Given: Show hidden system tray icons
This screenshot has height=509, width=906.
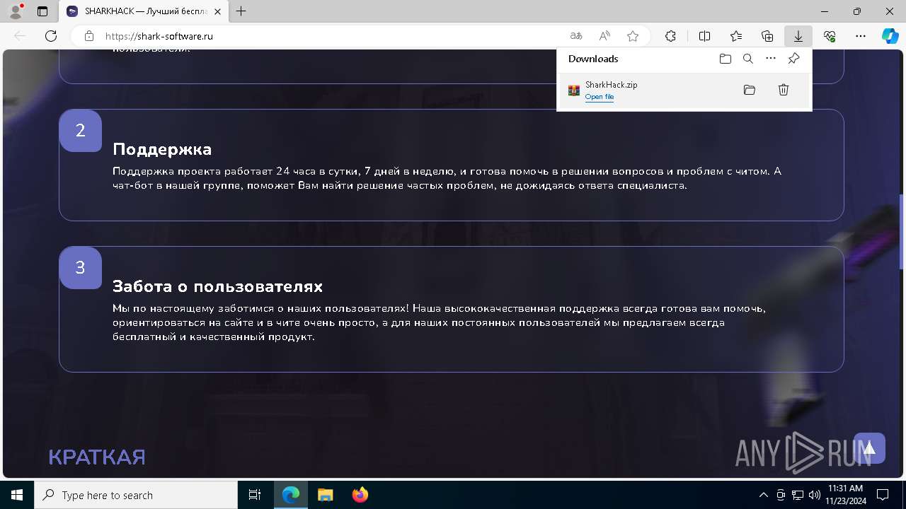Looking at the screenshot, I should [763, 495].
